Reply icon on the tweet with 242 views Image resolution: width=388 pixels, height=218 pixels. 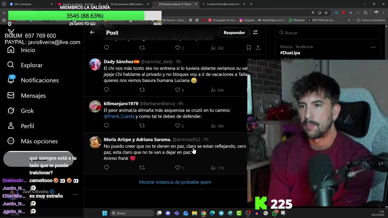[106, 48]
